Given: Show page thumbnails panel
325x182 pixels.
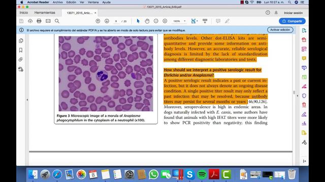Looking at the screenshot, I should pyautogui.click(x=21, y=40).
